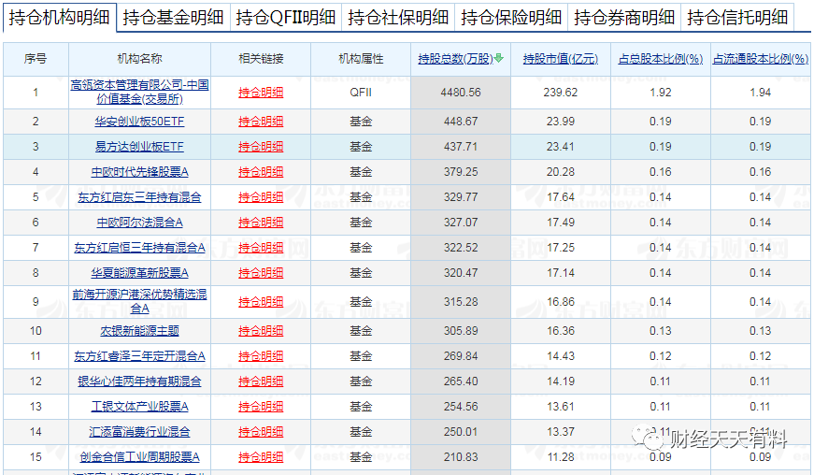Screen dimensions: 814x475
Task: Open the 东方红启恒三年持有混合A link
Action: pos(139,248)
